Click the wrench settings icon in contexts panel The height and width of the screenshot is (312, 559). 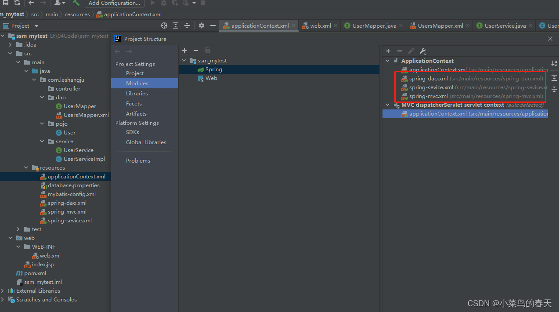click(x=423, y=51)
